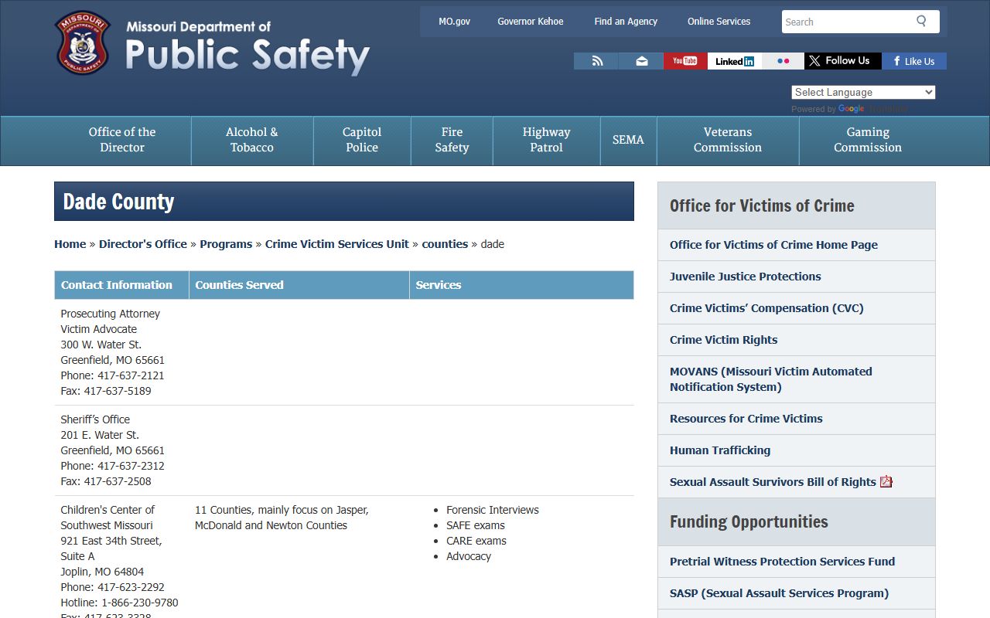The height and width of the screenshot is (618, 990).
Task: Open Find an Agency
Action: click(x=626, y=22)
